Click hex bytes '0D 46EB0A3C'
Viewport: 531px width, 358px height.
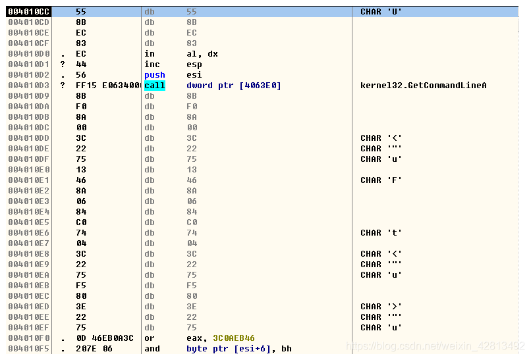[x=105, y=338]
